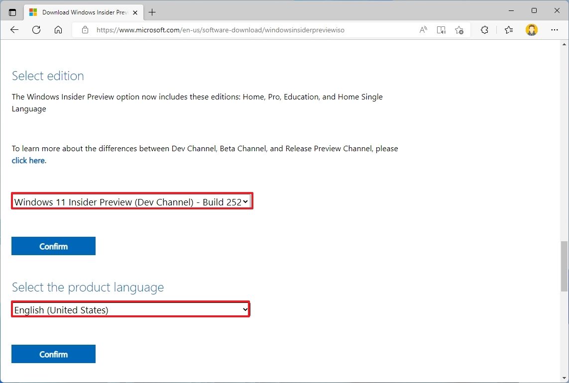Go to the browser home page
Image resolution: width=569 pixels, height=383 pixels.
tap(58, 30)
